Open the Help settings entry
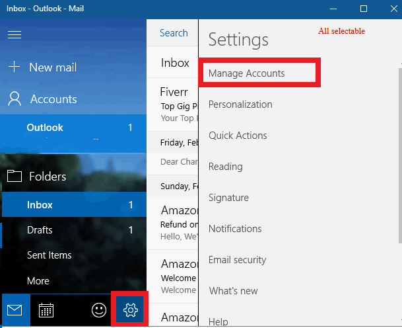 point(218,321)
